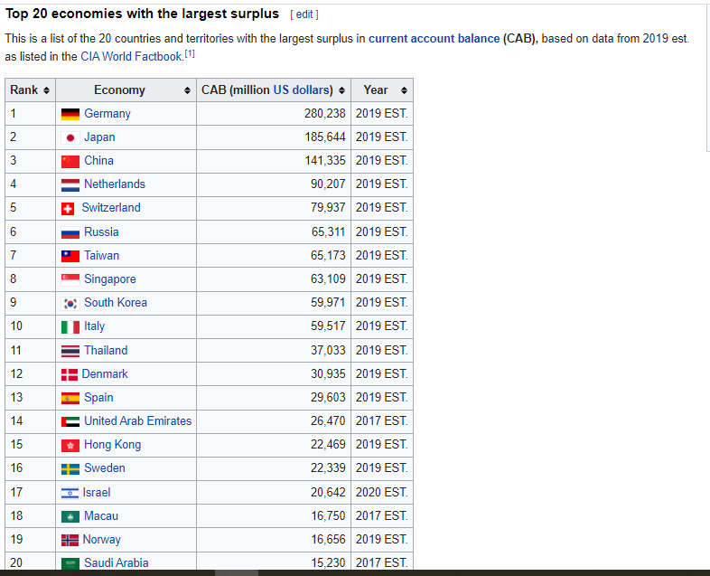The height and width of the screenshot is (576, 710).
Task: Sort table by Year column
Action: pos(404,90)
